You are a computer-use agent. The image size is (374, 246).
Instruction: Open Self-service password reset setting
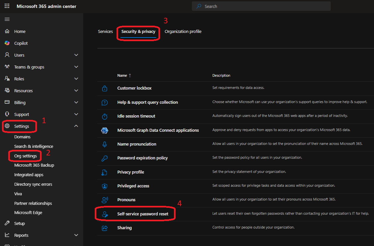pos(143,214)
